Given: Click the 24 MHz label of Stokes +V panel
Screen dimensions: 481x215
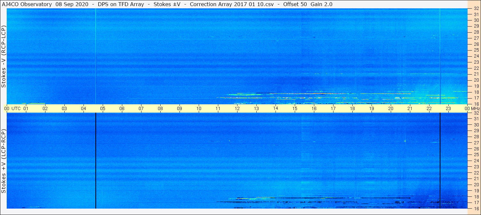Looking at the screenshot, I should (x=476, y=161).
